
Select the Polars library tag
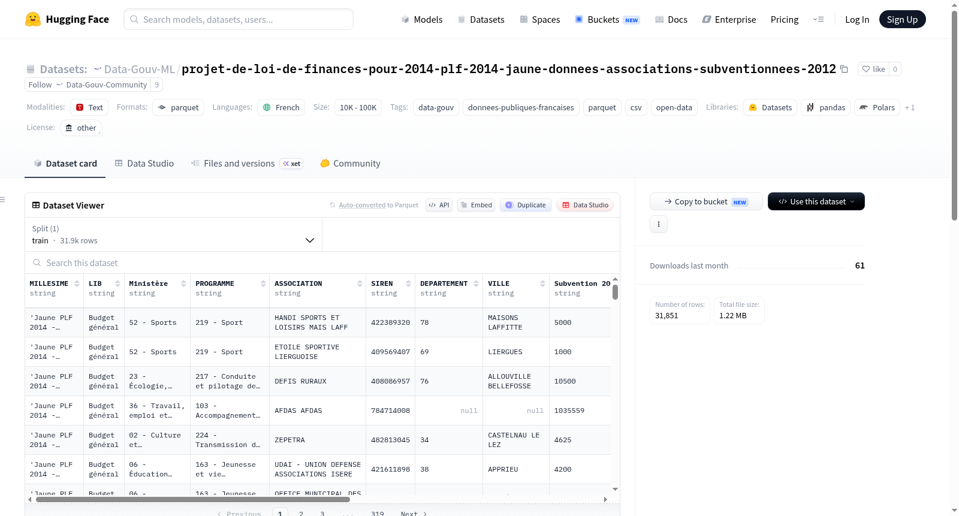pyautogui.click(x=877, y=107)
